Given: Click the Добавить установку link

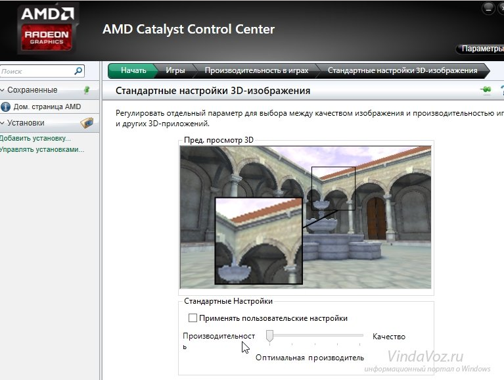Looking at the screenshot, I should 35,138.
